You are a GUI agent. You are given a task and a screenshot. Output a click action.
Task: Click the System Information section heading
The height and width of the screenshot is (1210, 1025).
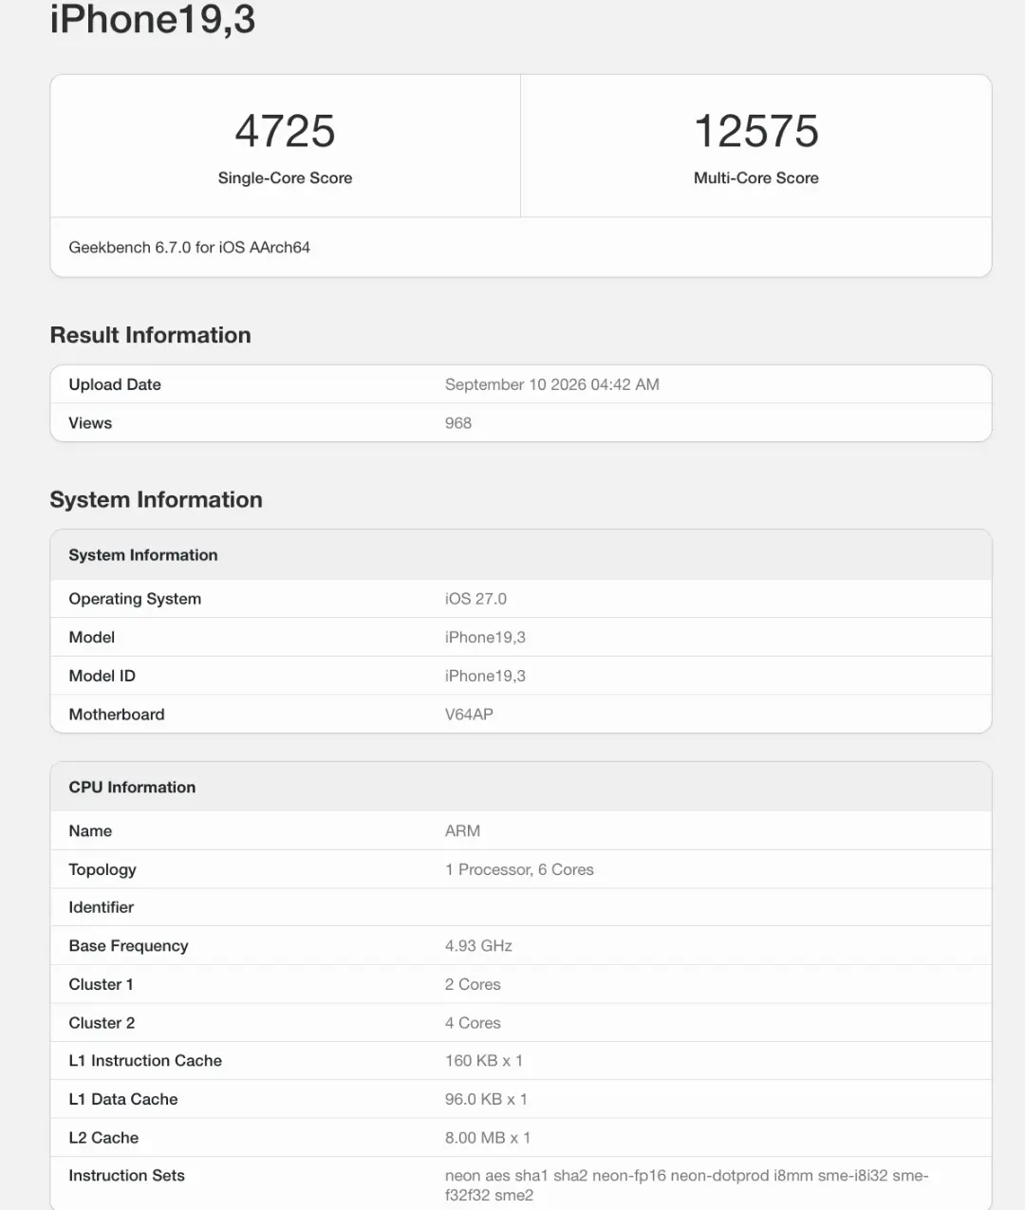tap(156, 500)
